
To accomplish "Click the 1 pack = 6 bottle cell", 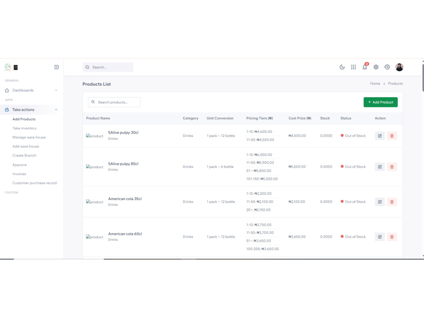I will 220,167.
